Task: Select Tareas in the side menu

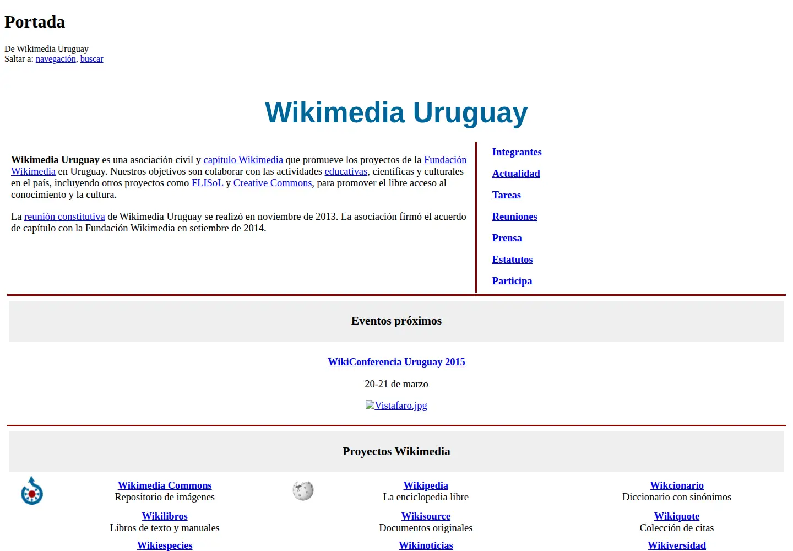Action: [x=506, y=195]
